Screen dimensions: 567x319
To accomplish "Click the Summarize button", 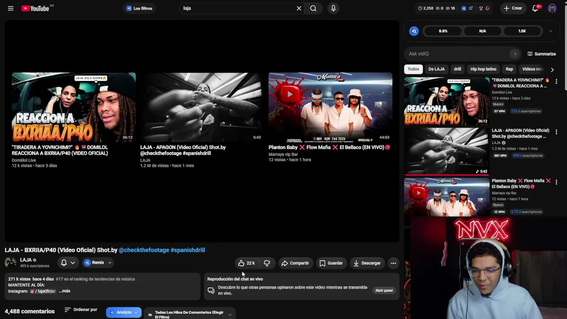I will coord(541,54).
